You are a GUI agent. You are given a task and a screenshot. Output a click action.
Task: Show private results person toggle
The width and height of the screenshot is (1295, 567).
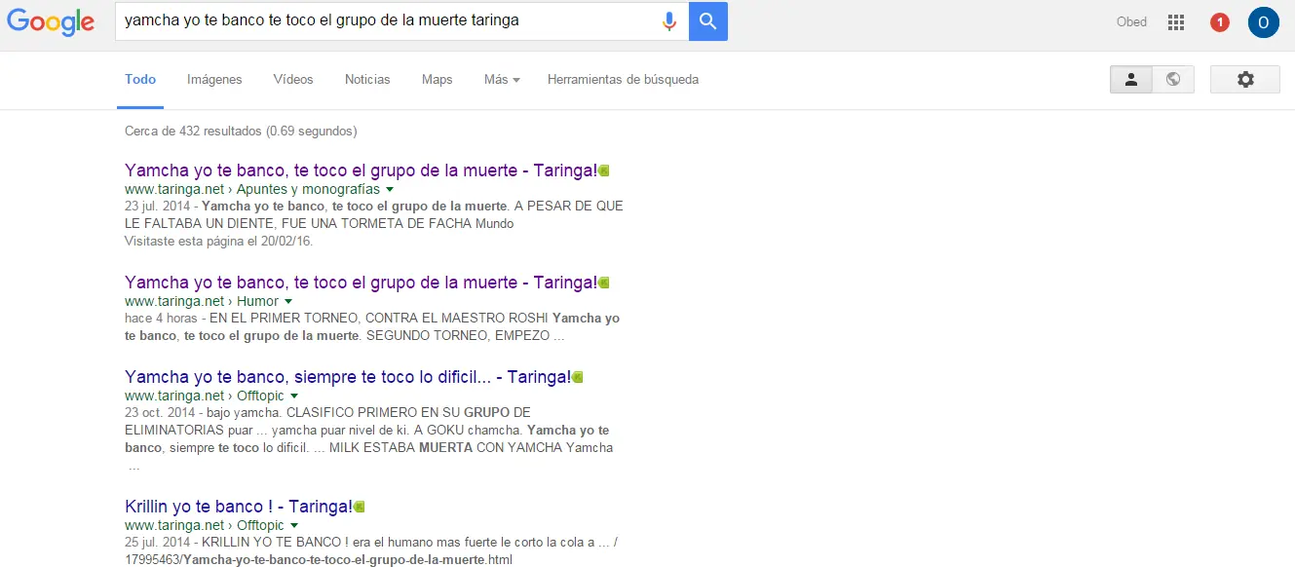pyautogui.click(x=1131, y=80)
